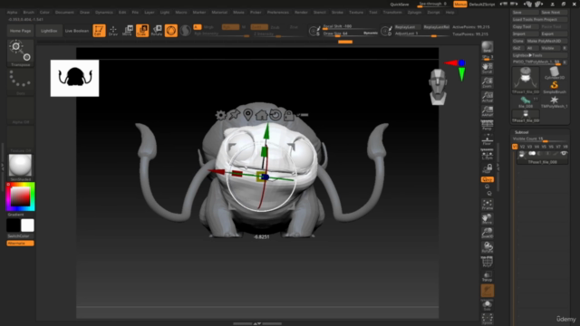This screenshot has height=326, width=580.
Task: Select the Move transform button
Action: click(127, 31)
